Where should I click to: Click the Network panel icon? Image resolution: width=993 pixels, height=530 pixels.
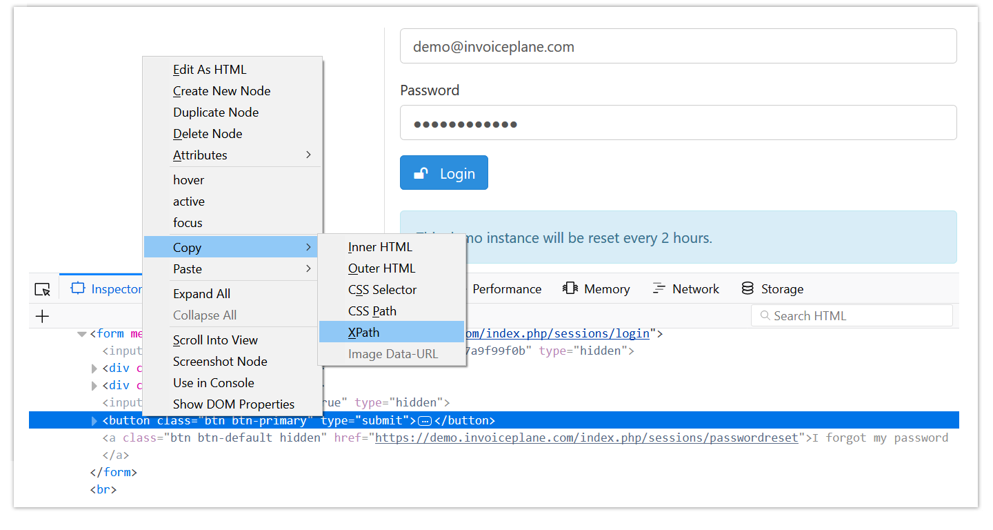coord(659,288)
